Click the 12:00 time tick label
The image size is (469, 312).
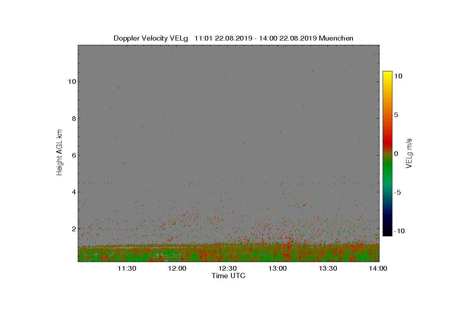(x=177, y=268)
